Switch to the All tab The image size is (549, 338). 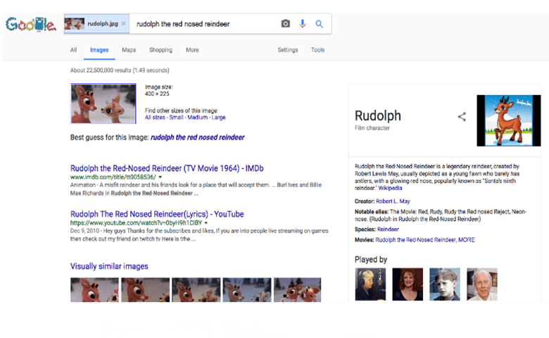click(73, 50)
